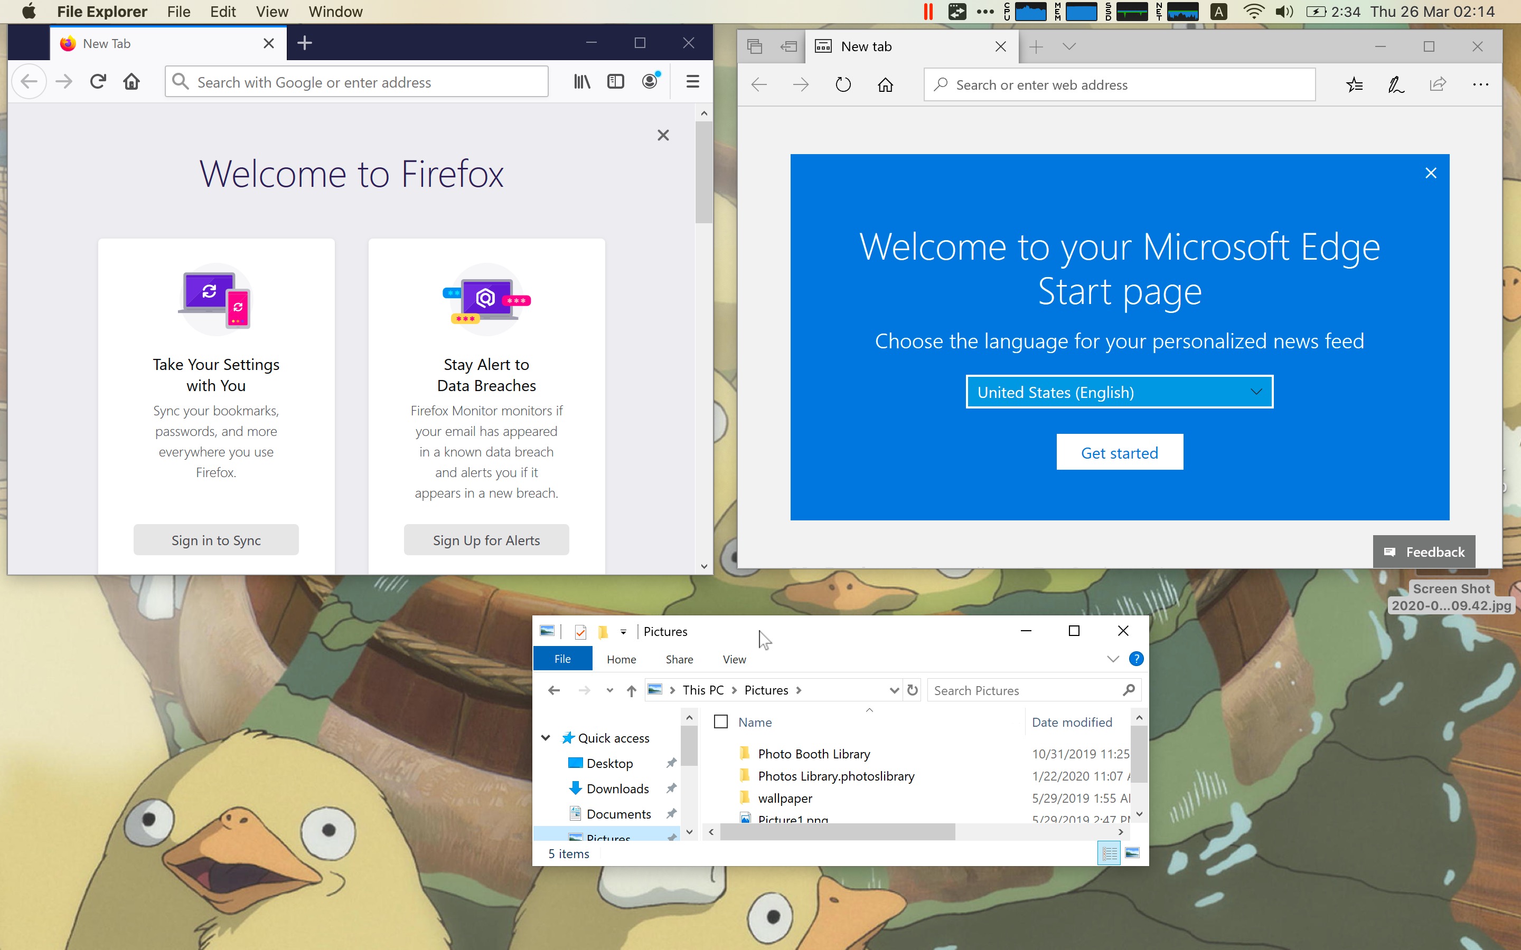
Task: Switch to large icons view
Action: (x=1133, y=853)
